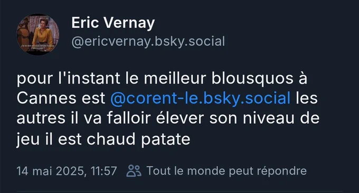
Task: Click the word 'Cannes' in the post
Action: [x=46, y=98]
